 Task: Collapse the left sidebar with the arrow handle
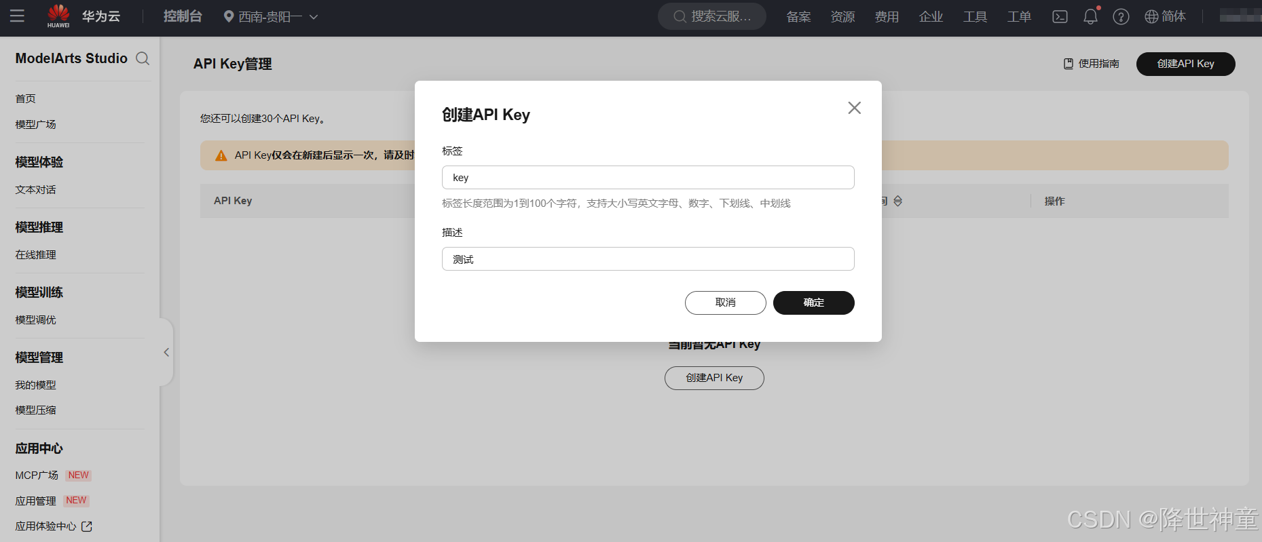point(166,352)
